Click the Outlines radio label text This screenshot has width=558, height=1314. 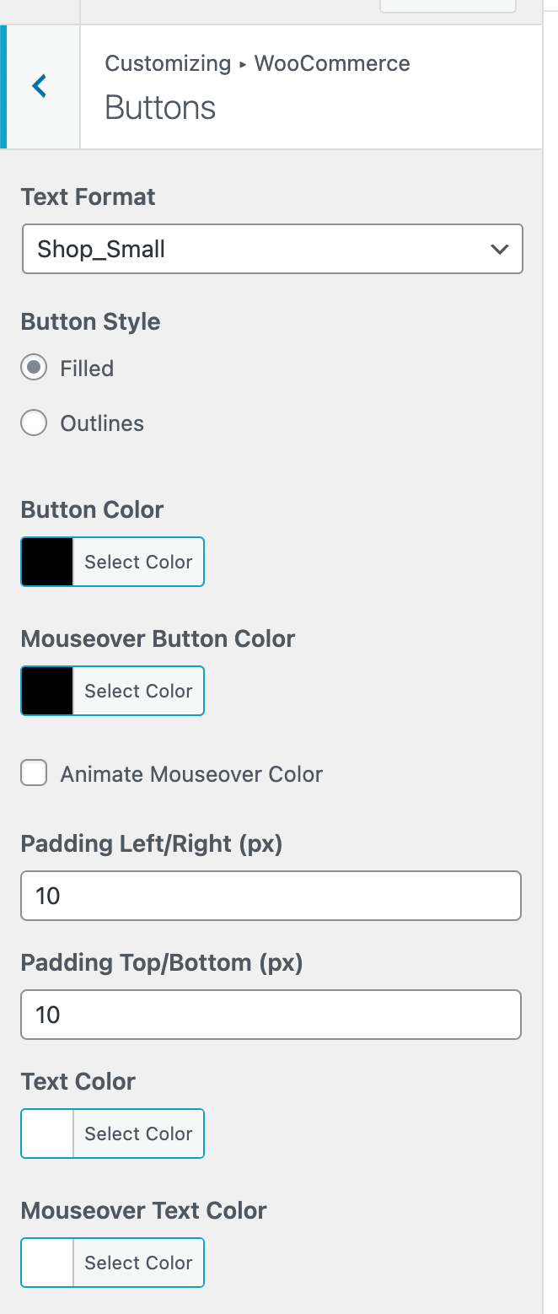click(x=102, y=423)
